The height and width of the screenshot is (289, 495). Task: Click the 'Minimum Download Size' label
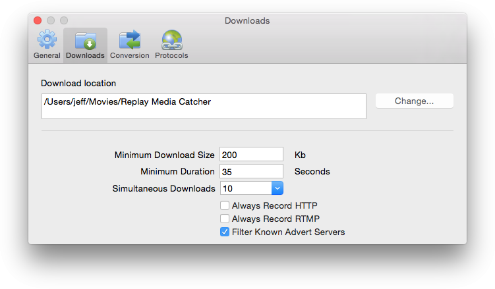pos(165,155)
